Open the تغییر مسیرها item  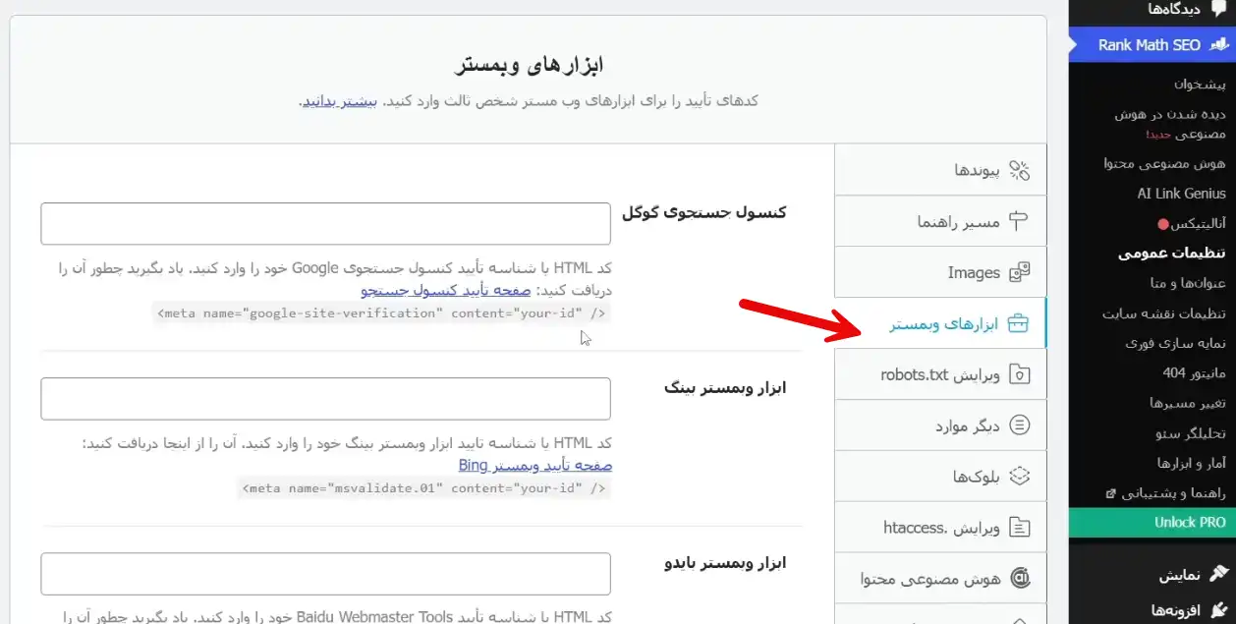pyautogui.click(x=1188, y=403)
